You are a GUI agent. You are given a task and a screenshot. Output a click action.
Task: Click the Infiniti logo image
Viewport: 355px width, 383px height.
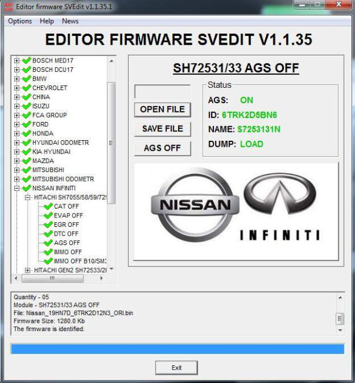(x=280, y=206)
